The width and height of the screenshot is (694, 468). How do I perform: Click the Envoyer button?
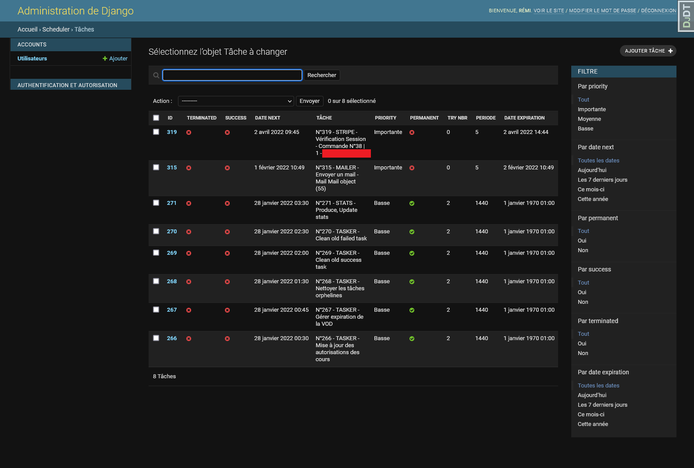[310, 101]
